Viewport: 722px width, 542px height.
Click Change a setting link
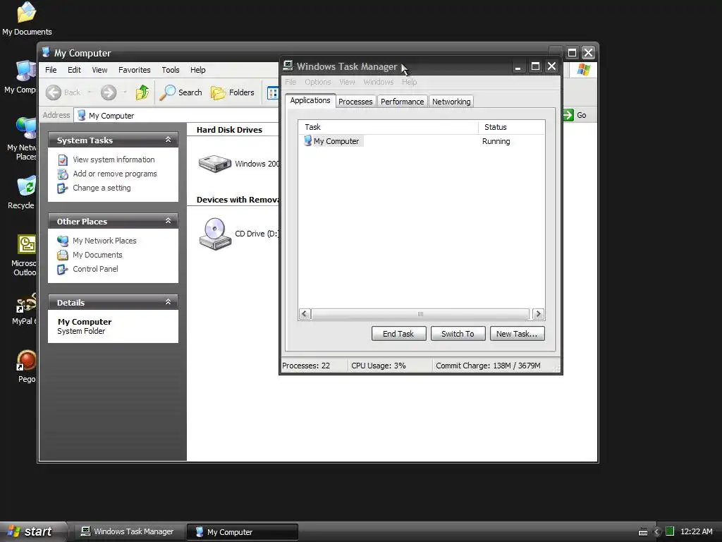(102, 188)
